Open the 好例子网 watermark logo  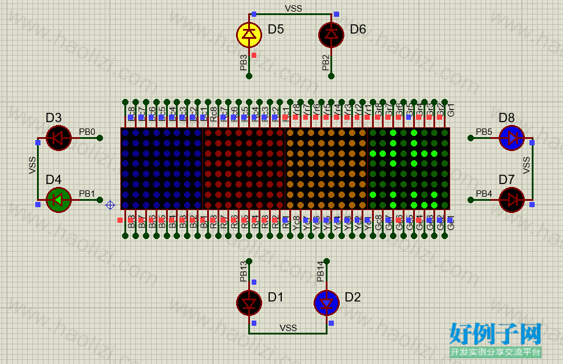tap(495, 340)
